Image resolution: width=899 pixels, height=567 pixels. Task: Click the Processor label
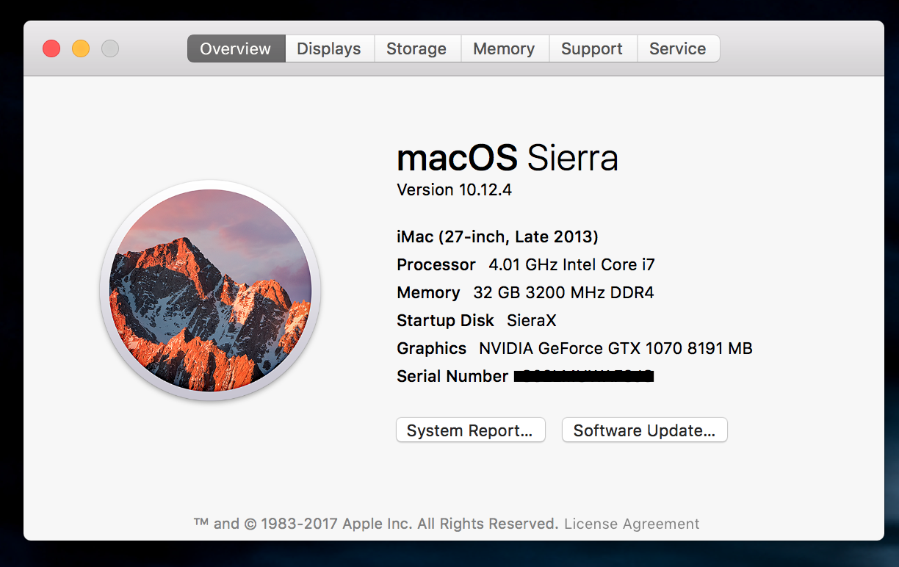coord(436,264)
